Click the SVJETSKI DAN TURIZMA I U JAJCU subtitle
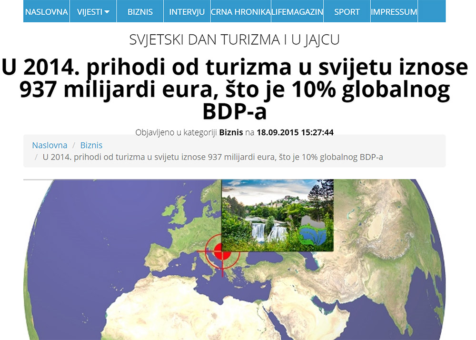Viewport: 476px width, 340px height. click(234, 40)
